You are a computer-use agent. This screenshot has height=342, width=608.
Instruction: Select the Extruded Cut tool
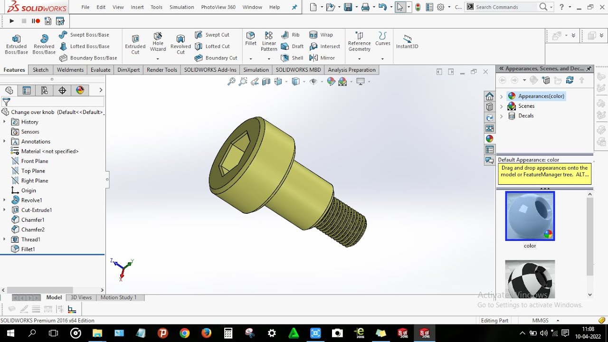pyautogui.click(x=135, y=44)
